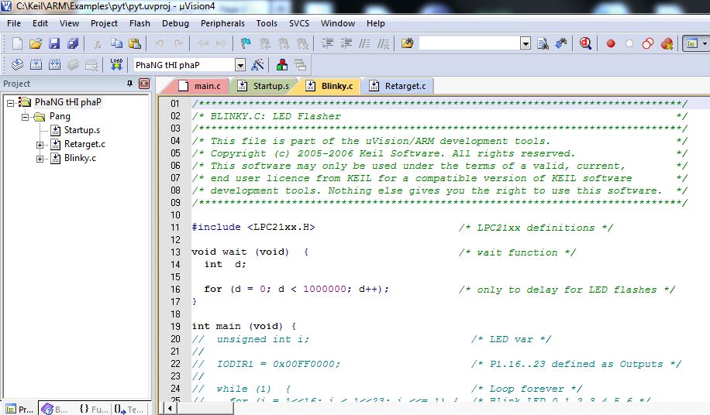Switch to the main.c editor tab
710x415 pixels.
click(x=201, y=86)
